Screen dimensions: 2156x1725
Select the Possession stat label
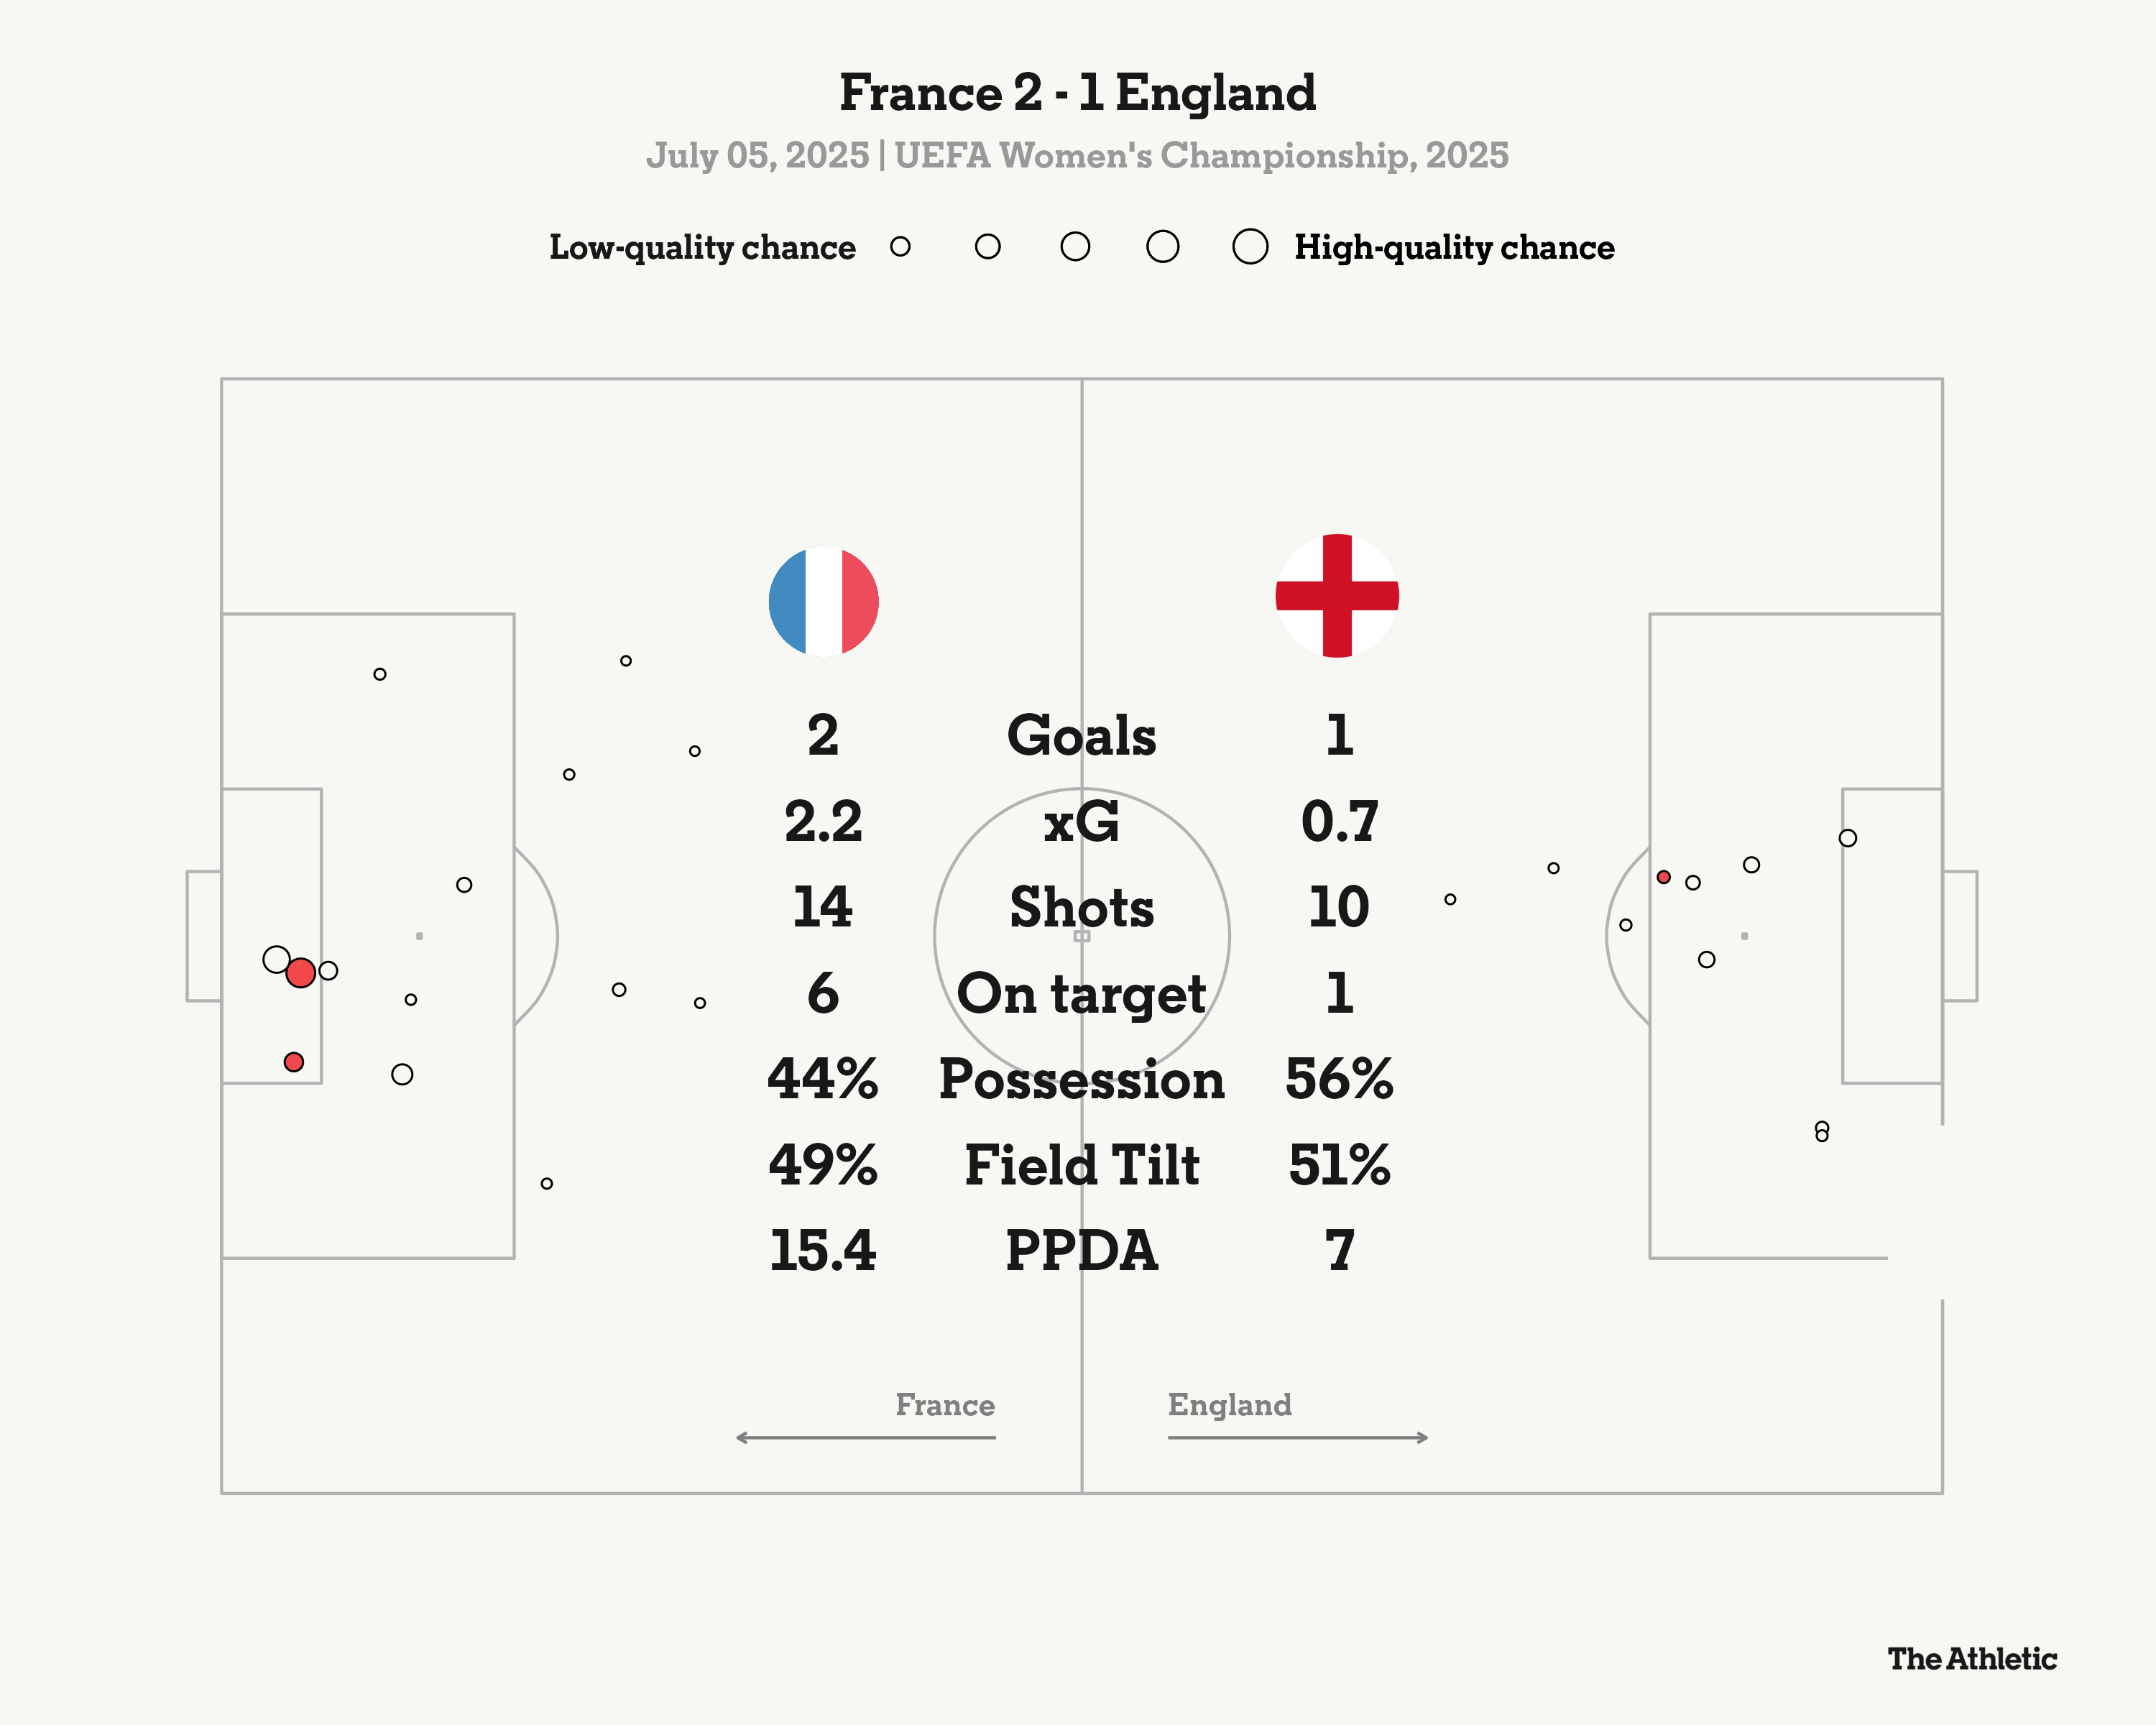tap(1081, 1079)
